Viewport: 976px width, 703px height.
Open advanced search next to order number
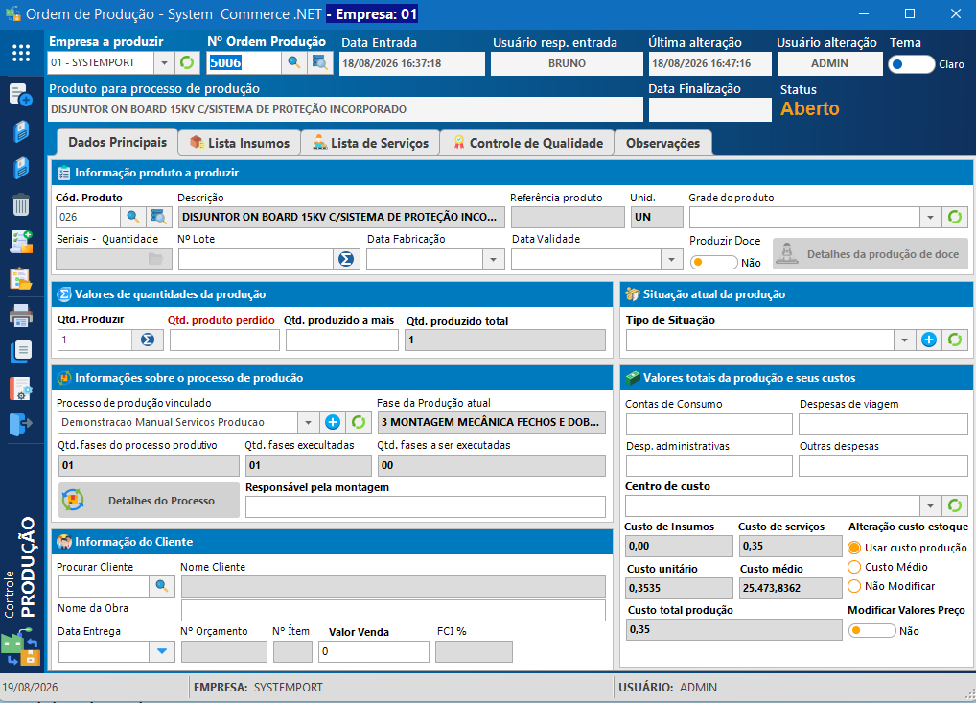pyautogui.click(x=320, y=63)
